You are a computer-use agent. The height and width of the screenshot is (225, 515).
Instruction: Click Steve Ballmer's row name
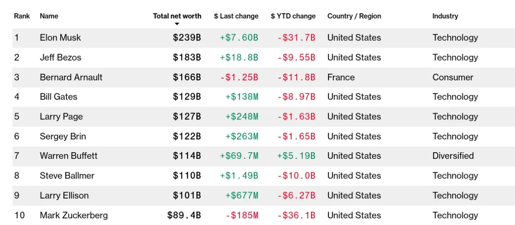click(67, 176)
